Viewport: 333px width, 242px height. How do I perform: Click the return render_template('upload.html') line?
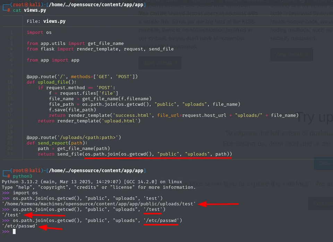89,121
